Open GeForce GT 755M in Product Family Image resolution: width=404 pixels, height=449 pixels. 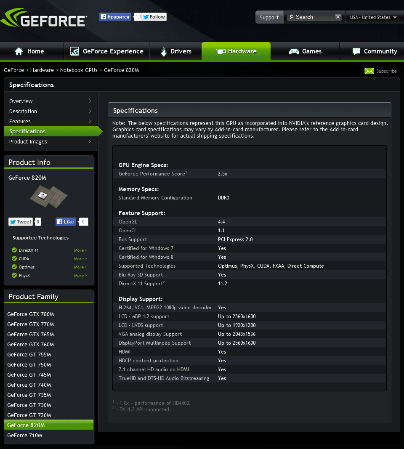pos(29,354)
